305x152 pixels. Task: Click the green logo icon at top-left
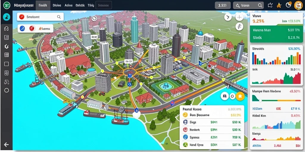click(x=7, y=5)
